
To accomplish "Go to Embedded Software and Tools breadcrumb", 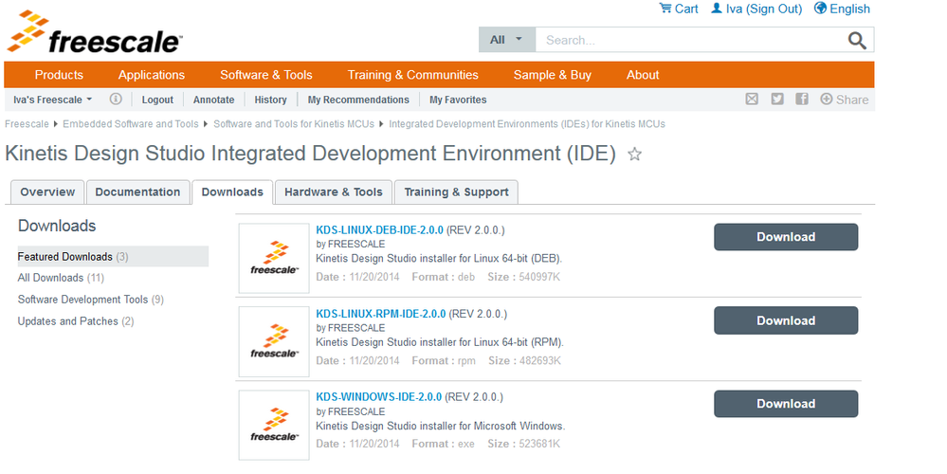I will [131, 124].
